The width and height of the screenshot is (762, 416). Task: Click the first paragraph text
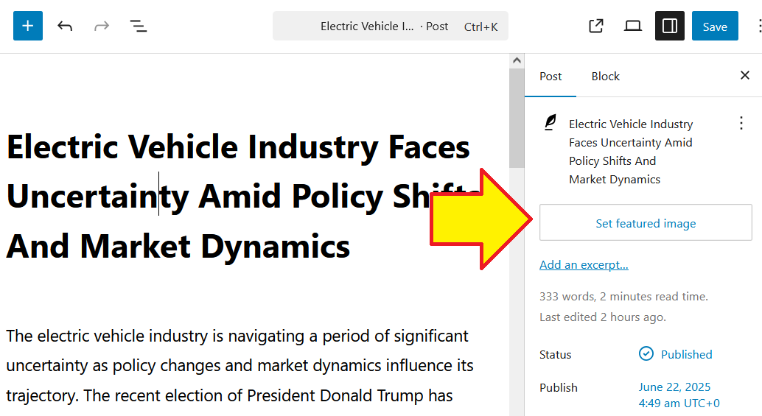tap(240, 365)
